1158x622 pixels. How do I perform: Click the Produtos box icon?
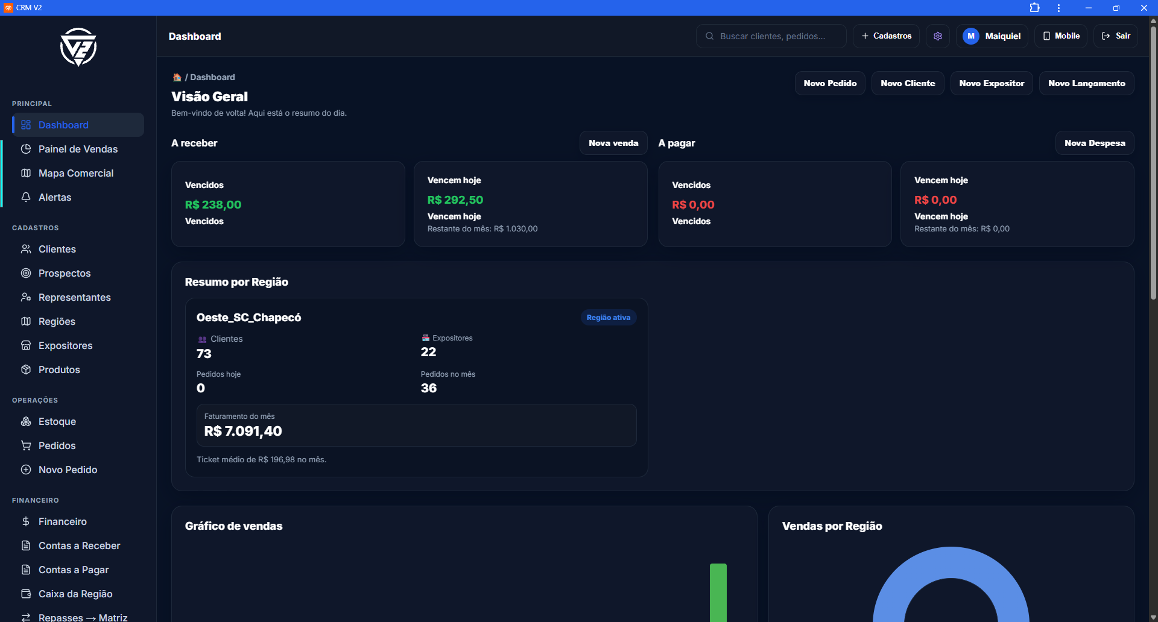point(26,369)
